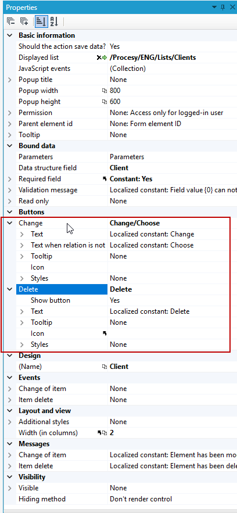Screen dimensions: 237x513
Task: Expand the Additional styles property
Action: pos(10,422)
